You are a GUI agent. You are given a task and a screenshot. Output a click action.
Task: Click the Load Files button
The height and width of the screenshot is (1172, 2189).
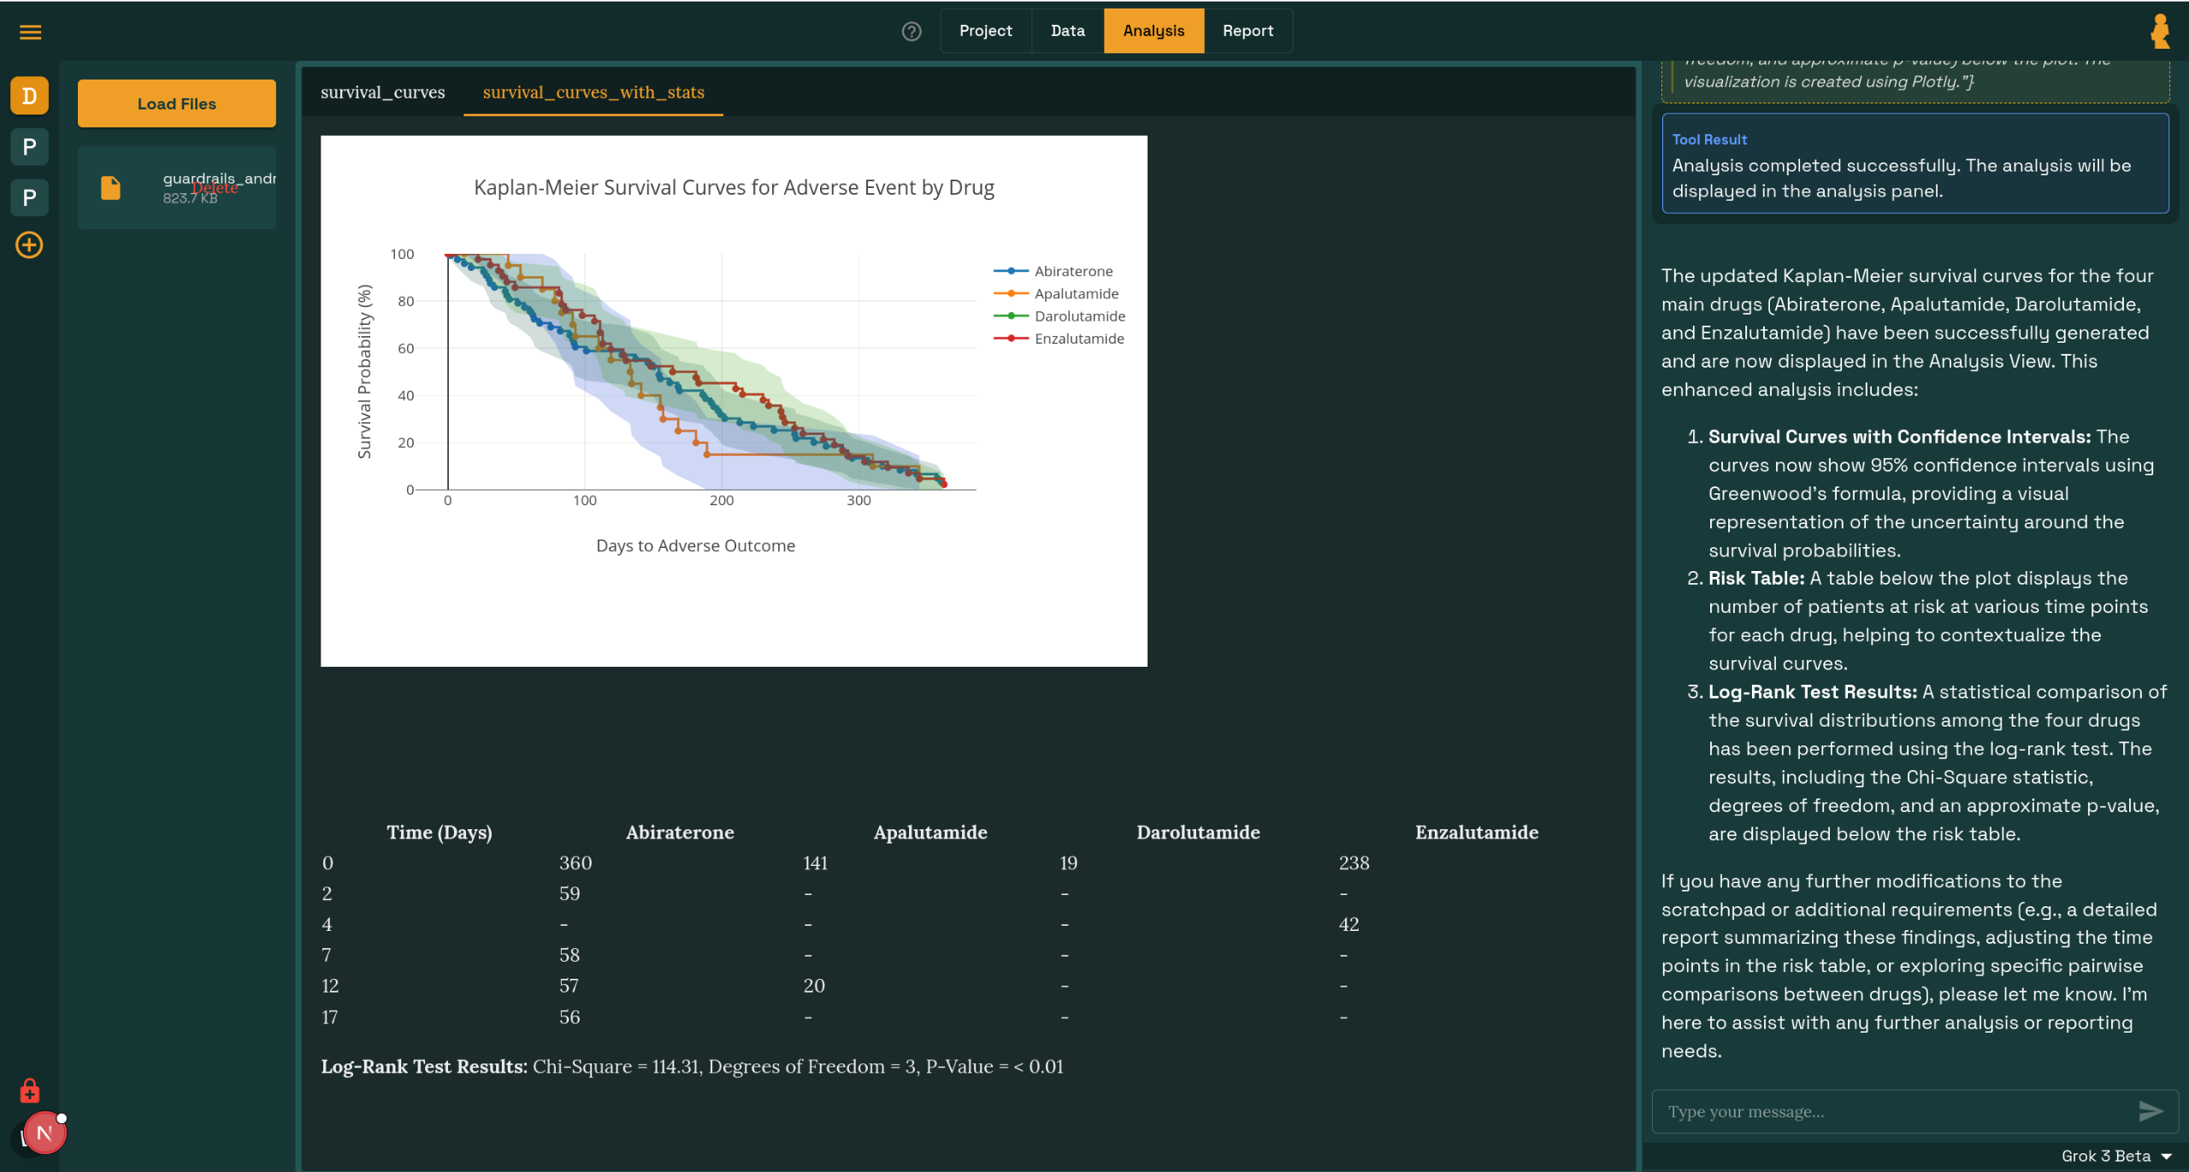(176, 103)
